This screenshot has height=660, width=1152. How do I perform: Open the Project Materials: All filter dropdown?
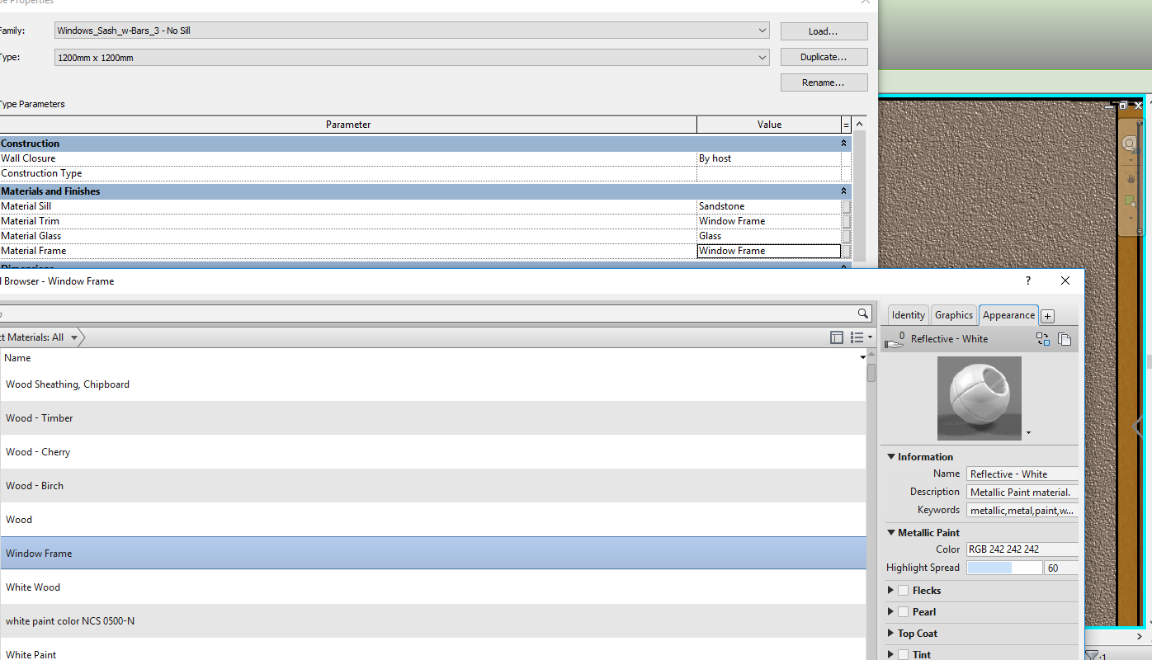pyautogui.click(x=74, y=337)
